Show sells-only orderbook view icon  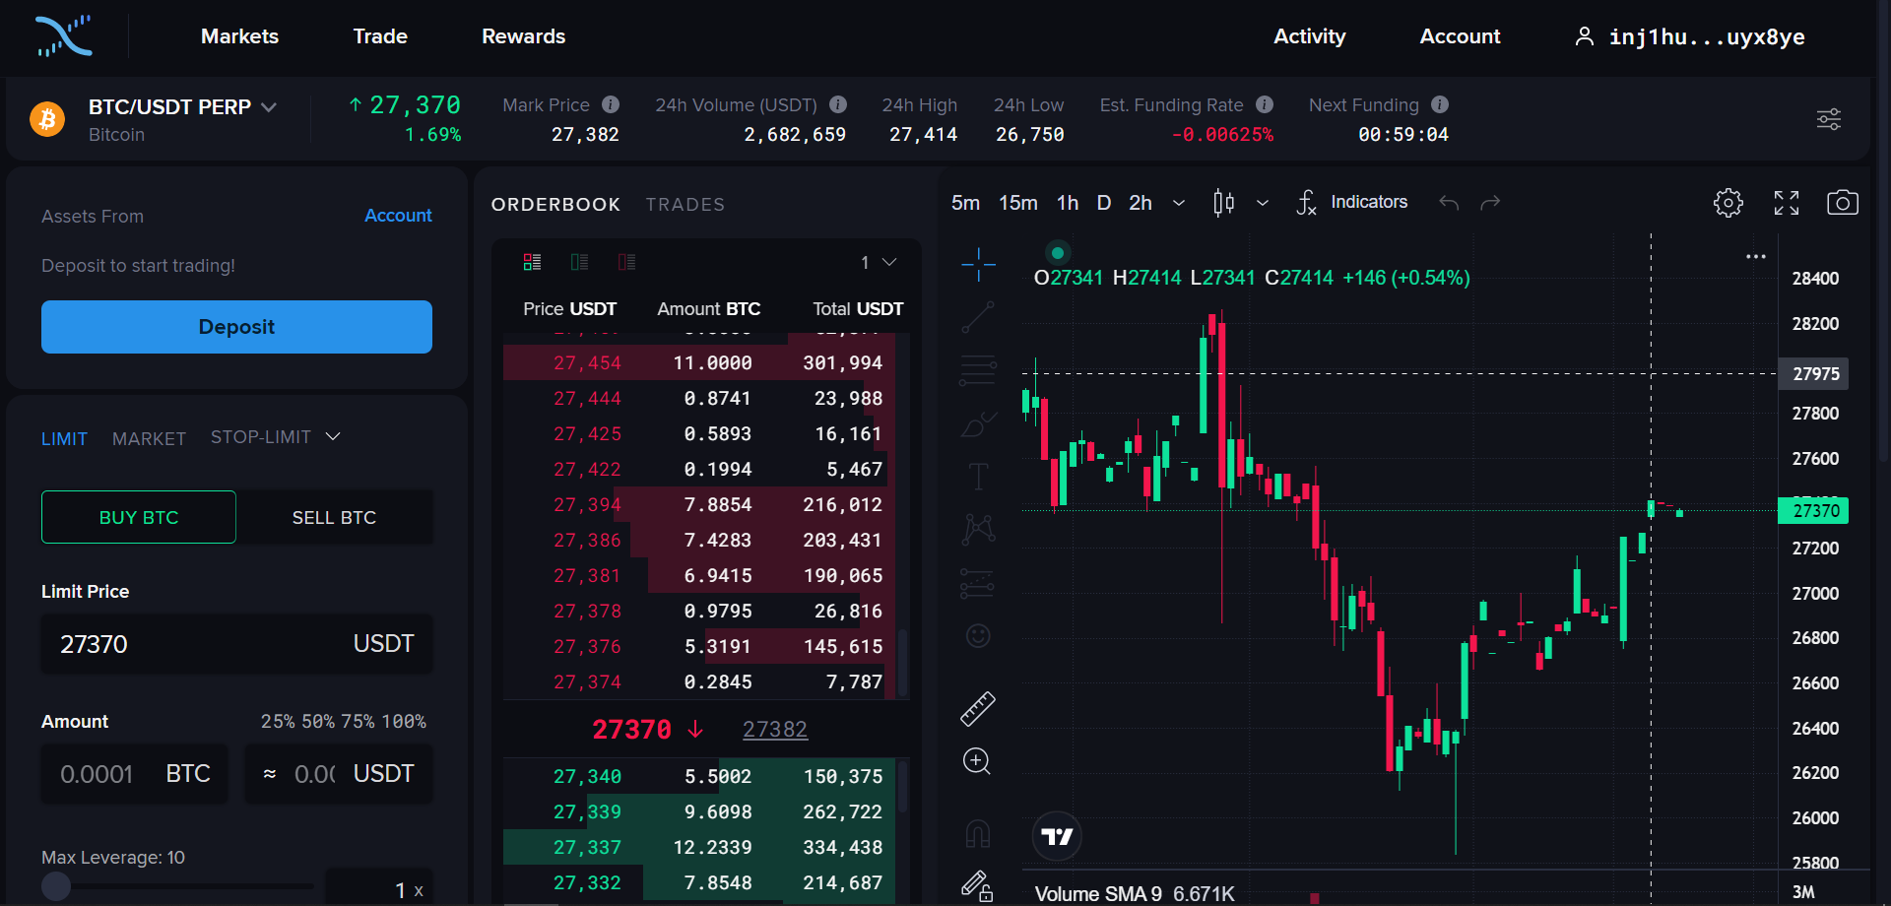click(626, 262)
